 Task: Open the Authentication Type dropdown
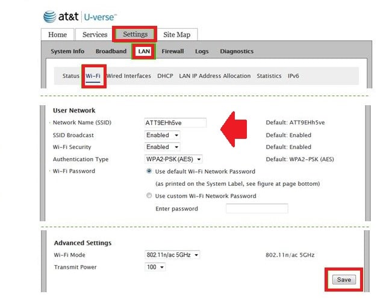(x=173, y=159)
